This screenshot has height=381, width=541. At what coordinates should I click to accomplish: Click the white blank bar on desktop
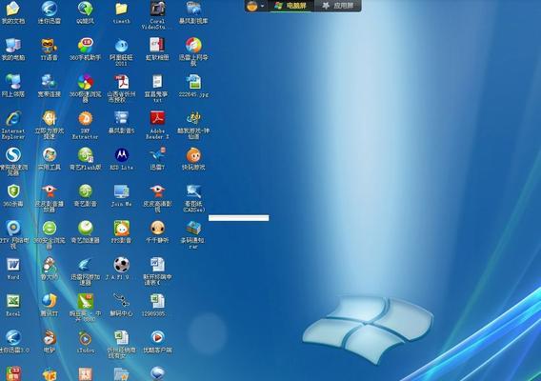click(239, 218)
